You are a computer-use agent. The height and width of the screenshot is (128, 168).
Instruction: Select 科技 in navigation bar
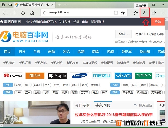22,52
